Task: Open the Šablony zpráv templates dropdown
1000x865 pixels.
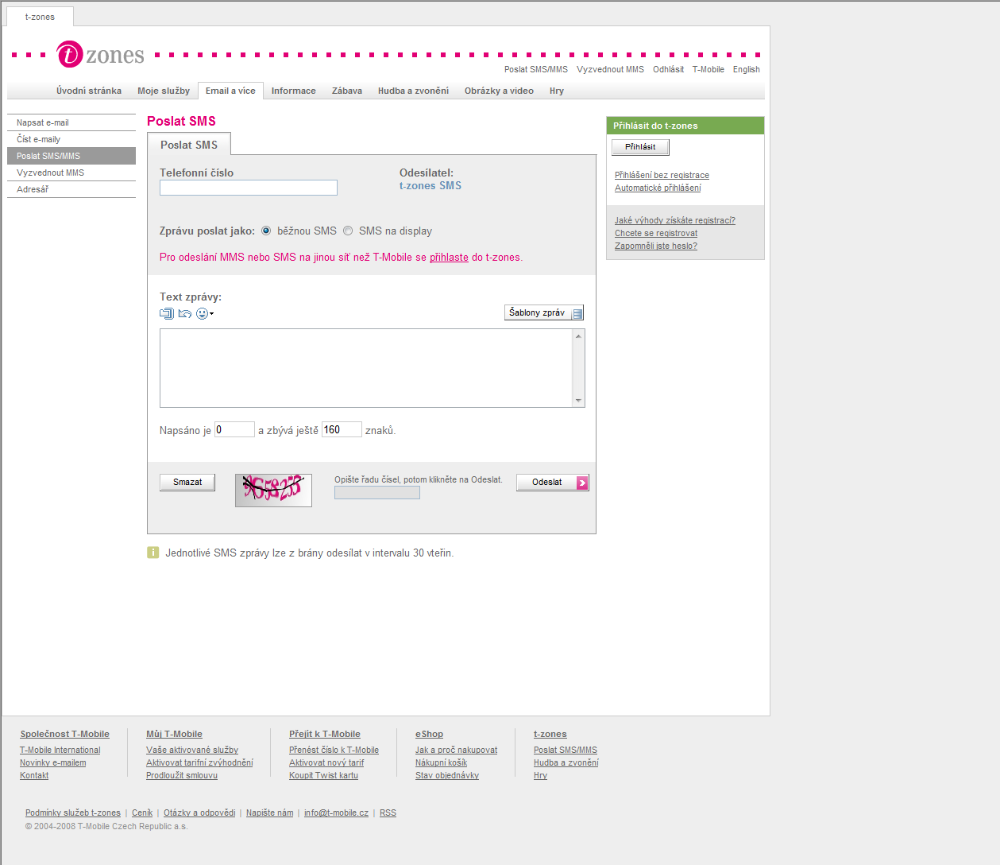Action: (x=544, y=313)
